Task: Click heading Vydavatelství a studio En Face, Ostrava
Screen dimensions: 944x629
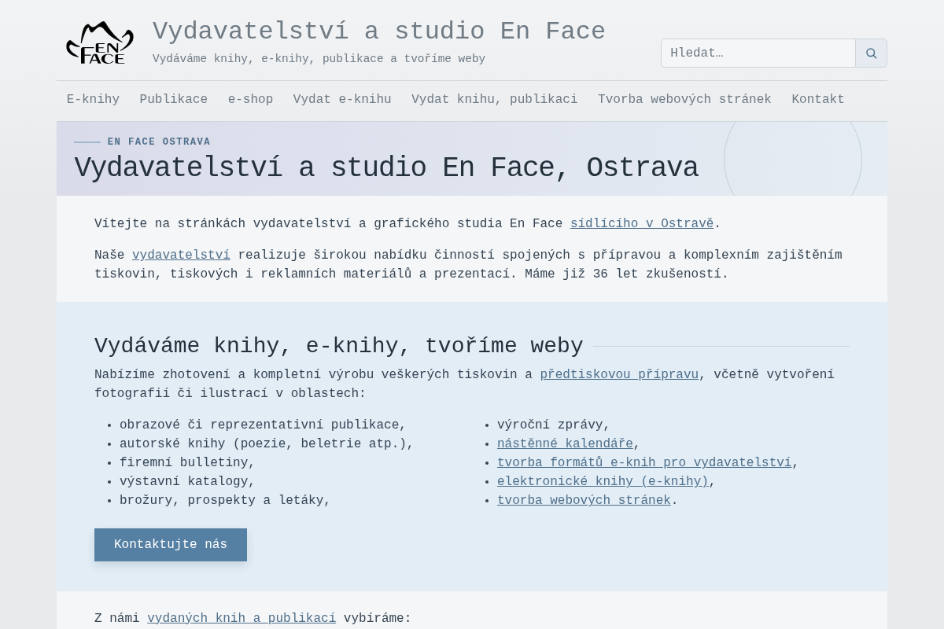Action: click(x=386, y=168)
